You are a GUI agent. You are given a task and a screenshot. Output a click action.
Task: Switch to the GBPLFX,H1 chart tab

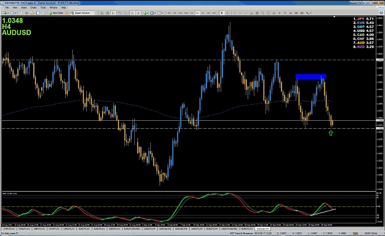(39, 229)
